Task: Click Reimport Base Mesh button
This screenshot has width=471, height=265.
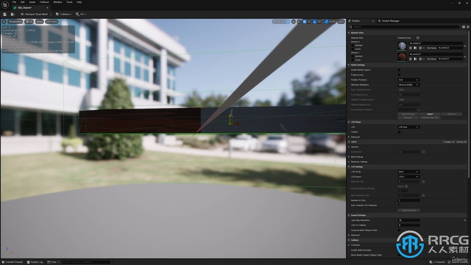Action: [x=34, y=14]
